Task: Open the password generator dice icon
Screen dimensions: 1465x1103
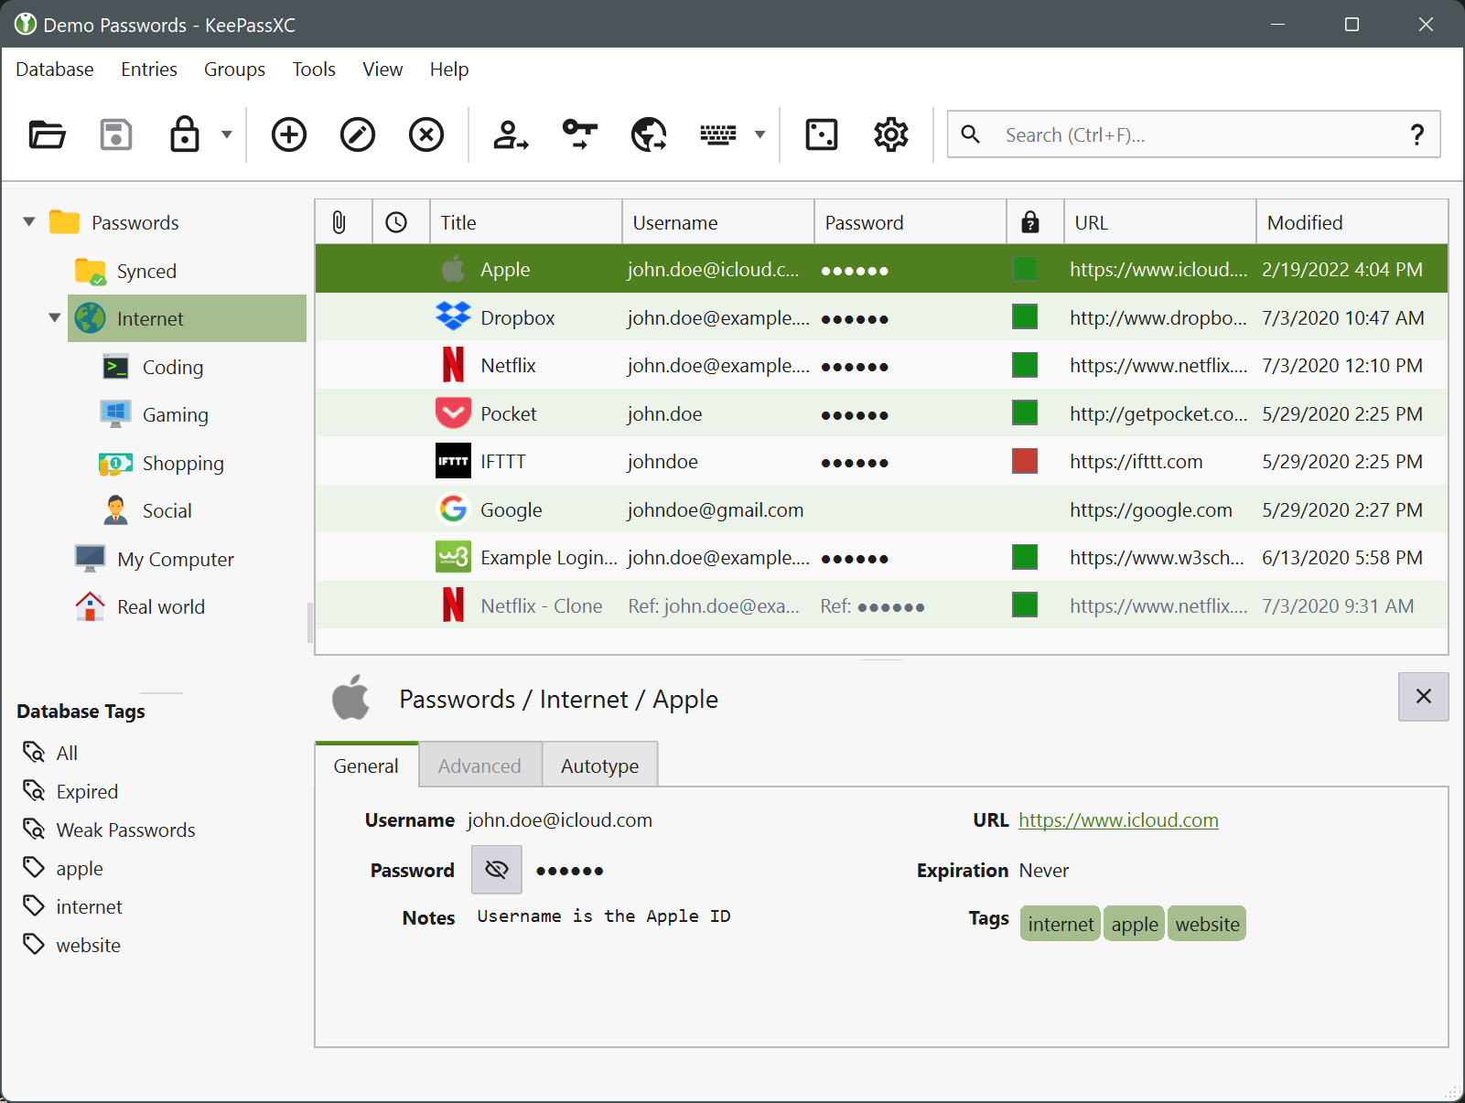Action: click(821, 135)
